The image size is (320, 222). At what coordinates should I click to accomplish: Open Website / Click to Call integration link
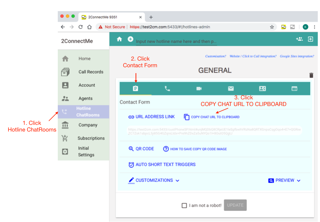click(x=253, y=57)
